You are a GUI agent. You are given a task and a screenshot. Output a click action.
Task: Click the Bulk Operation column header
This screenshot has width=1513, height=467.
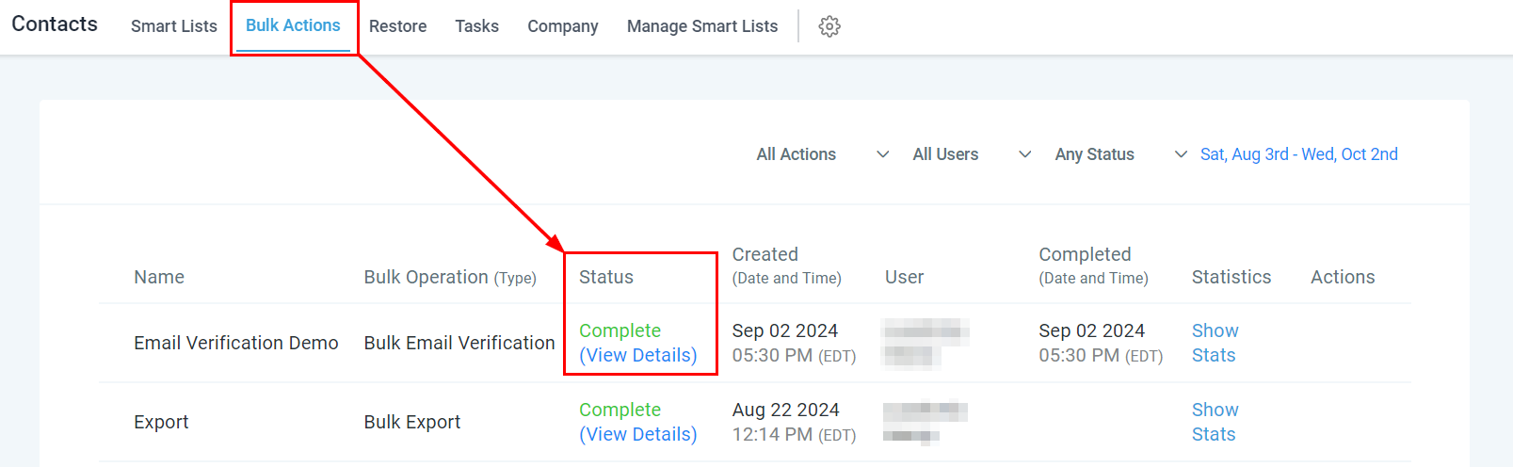pos(450,277)
